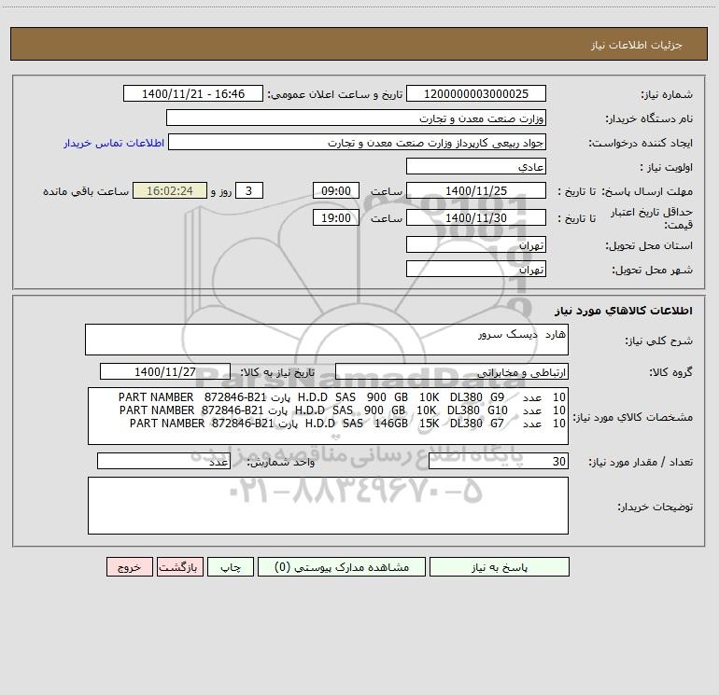Click the مشخصات کالای مورد نیاز label

633,417
